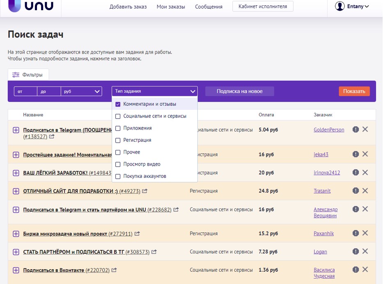Image resolution: width=383 pixels, height=284 pixels.
Task: Open external link icon for task #272911
Action: pos(137,234)
